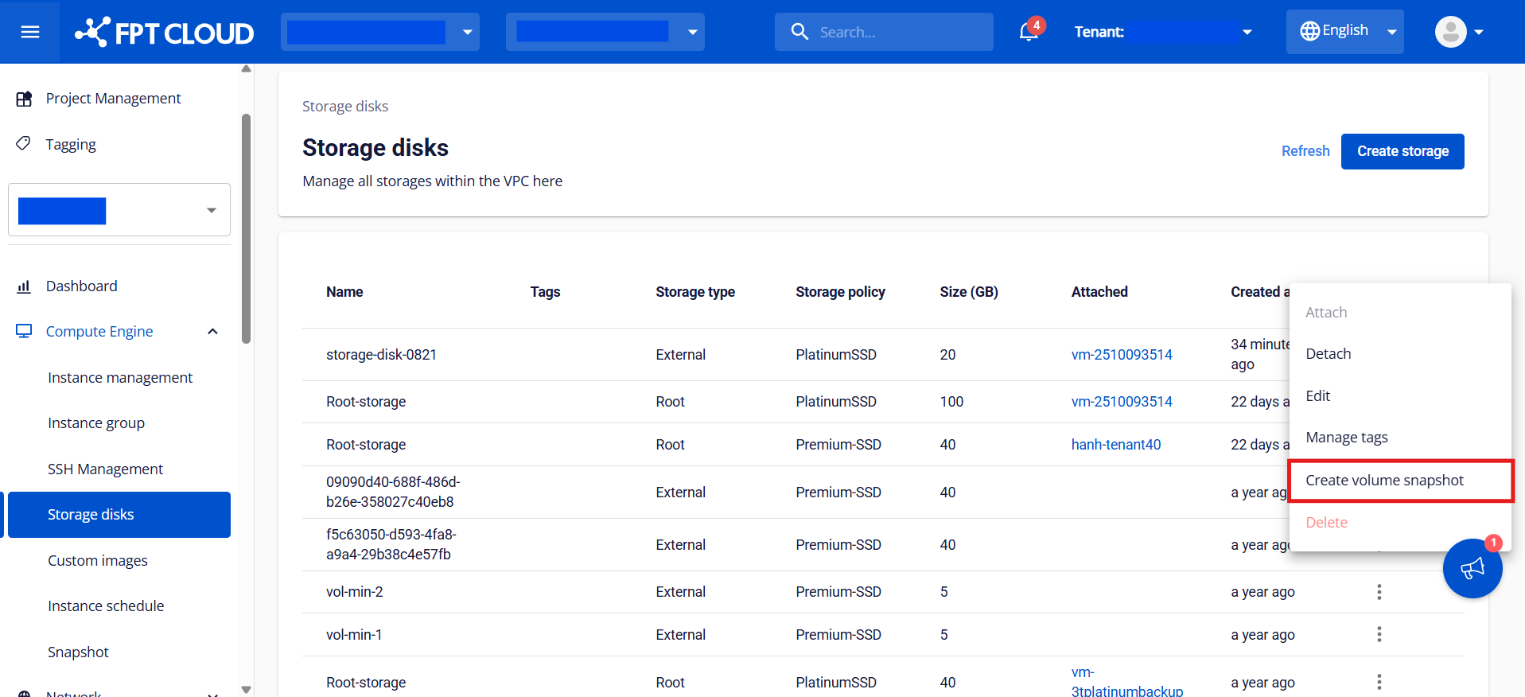Select Create volume snapshot from menu
Viewport: 1525px width, 697px height.
click(x=1384, y=481)
